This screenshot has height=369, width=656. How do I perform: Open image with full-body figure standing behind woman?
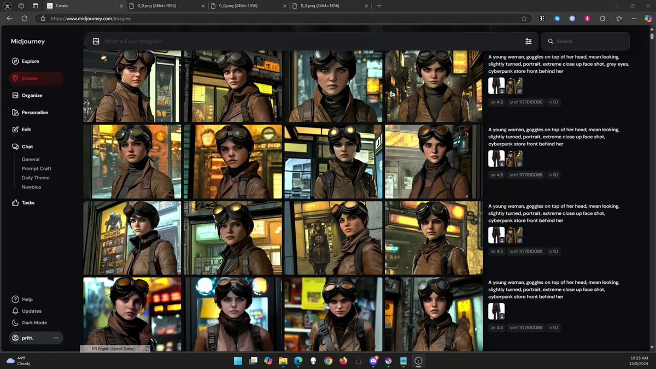point(333,238)
